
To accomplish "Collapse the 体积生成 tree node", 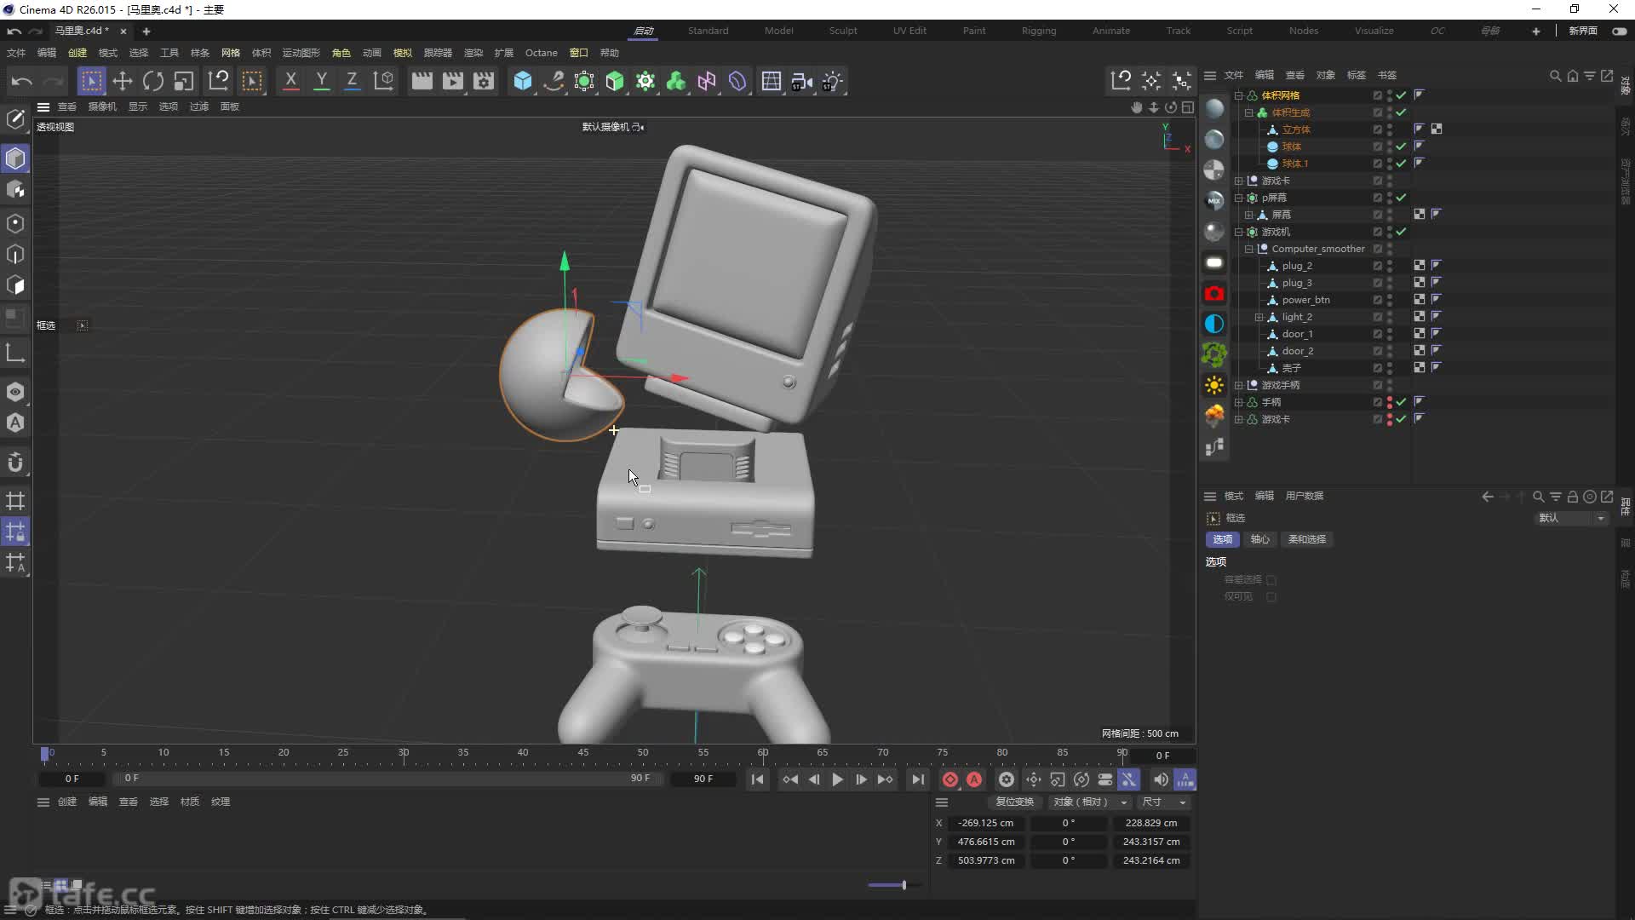I will tap(1249, 112).
